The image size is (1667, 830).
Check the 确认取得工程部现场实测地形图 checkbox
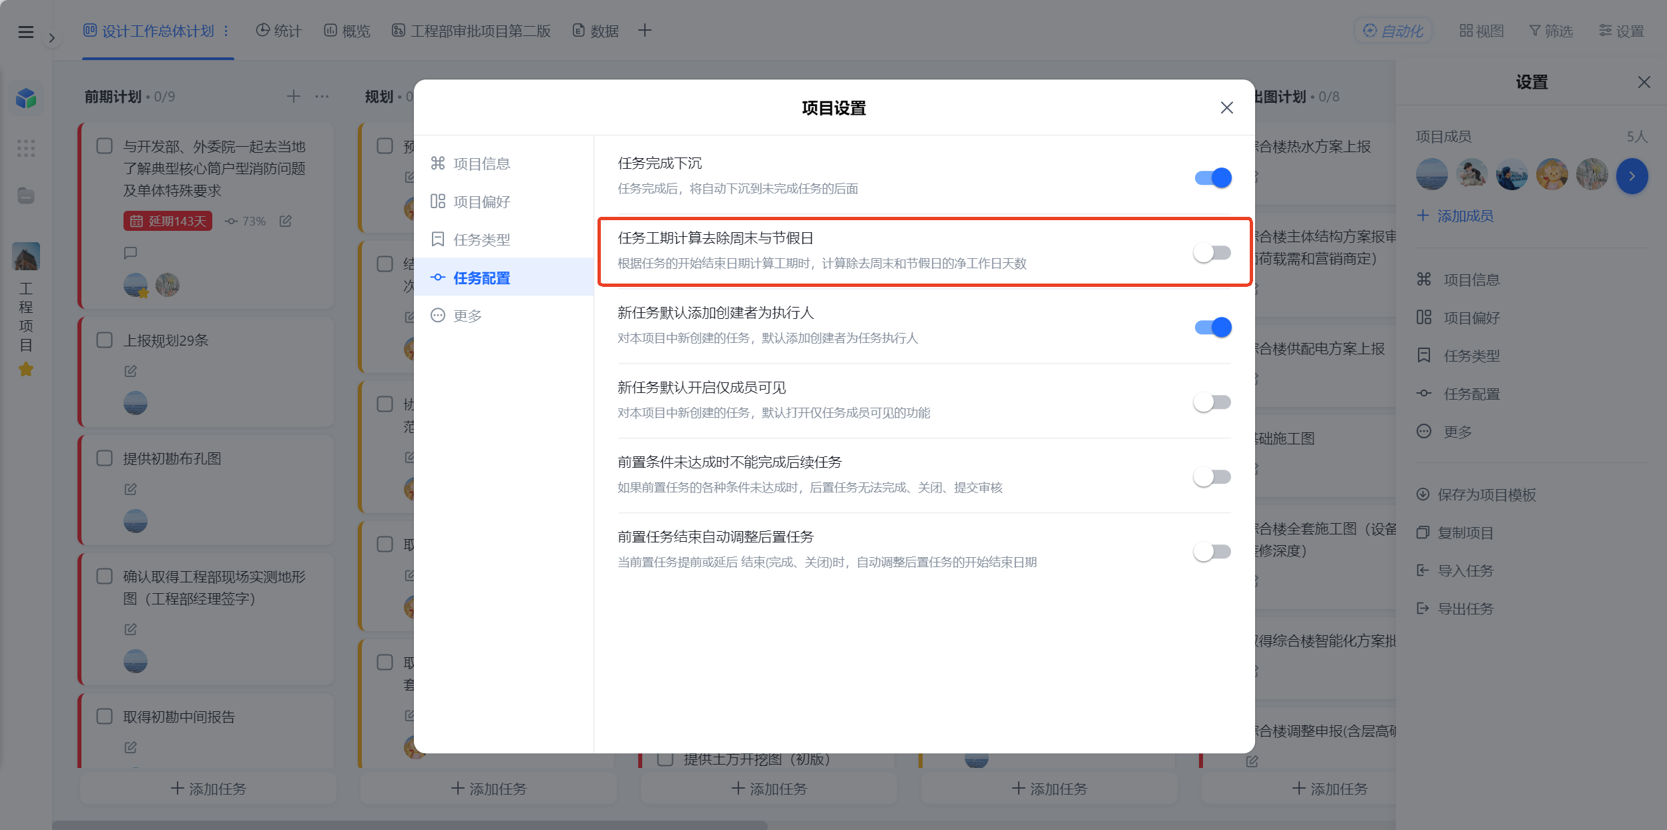tap(105, 576)
